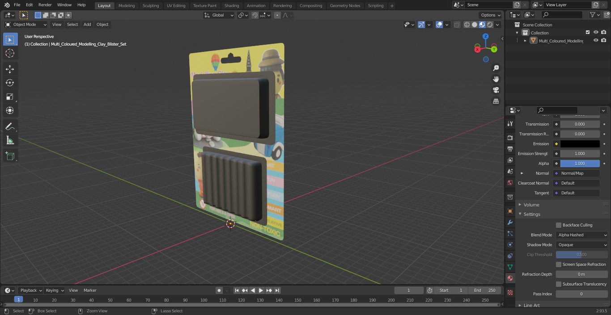This screenshot has height=315, width=611.
Task: Toggle Collection exclude checkbox in outliner
Action: point(588,33)
